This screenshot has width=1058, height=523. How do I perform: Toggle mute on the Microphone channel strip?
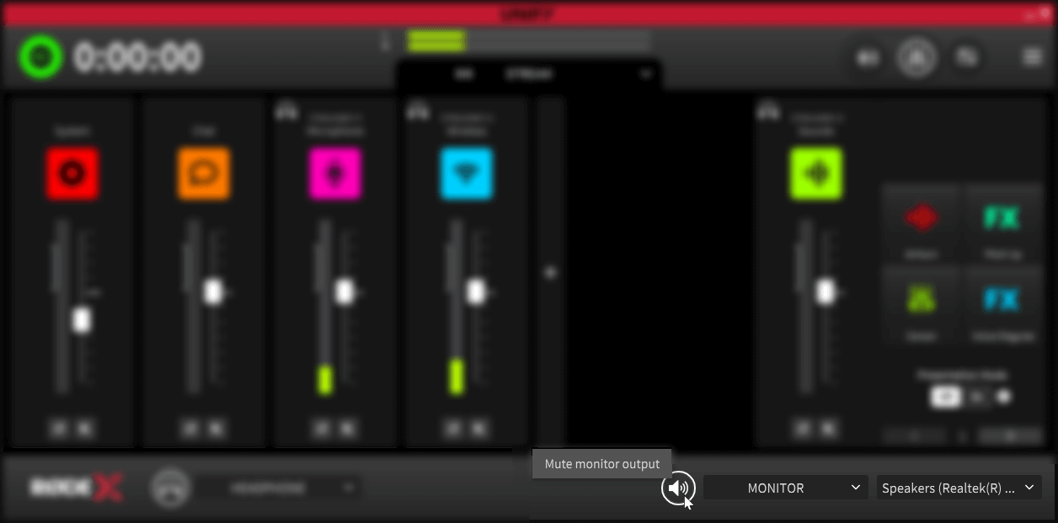pyautogui.click(x=320, y=429)
